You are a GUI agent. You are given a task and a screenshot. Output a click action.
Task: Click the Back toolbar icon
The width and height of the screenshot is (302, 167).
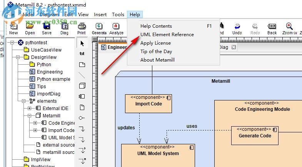(x=272, y=26)
